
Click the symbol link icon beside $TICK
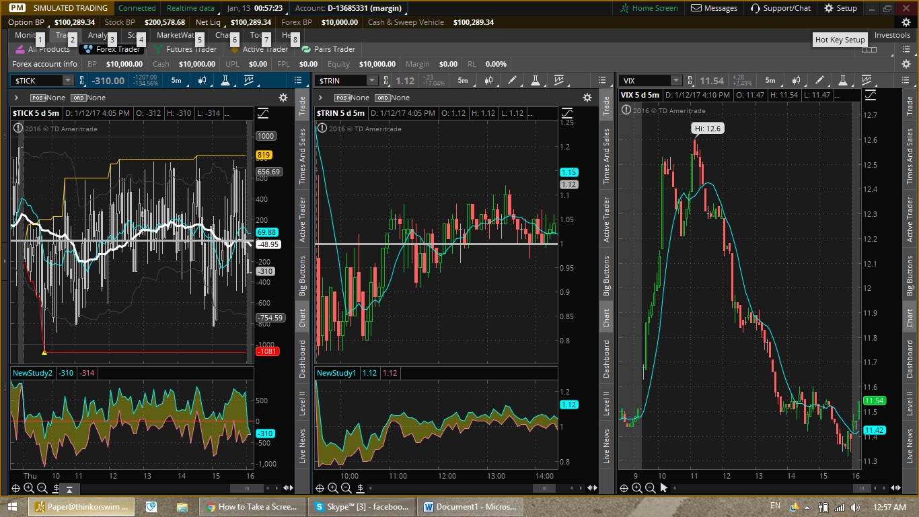(x=82, y=81)
